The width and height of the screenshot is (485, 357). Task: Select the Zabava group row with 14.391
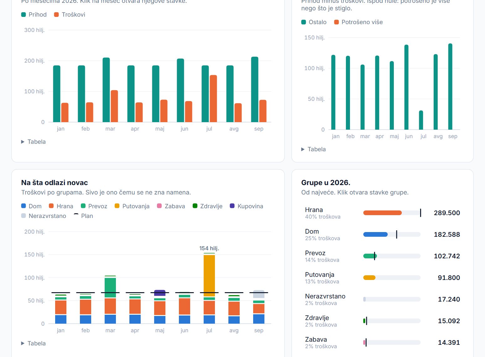tap(382, 343)
